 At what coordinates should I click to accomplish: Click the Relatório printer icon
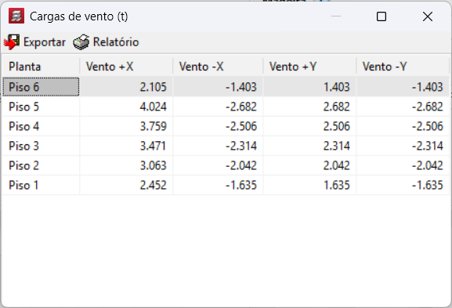(x=81, y=42)
